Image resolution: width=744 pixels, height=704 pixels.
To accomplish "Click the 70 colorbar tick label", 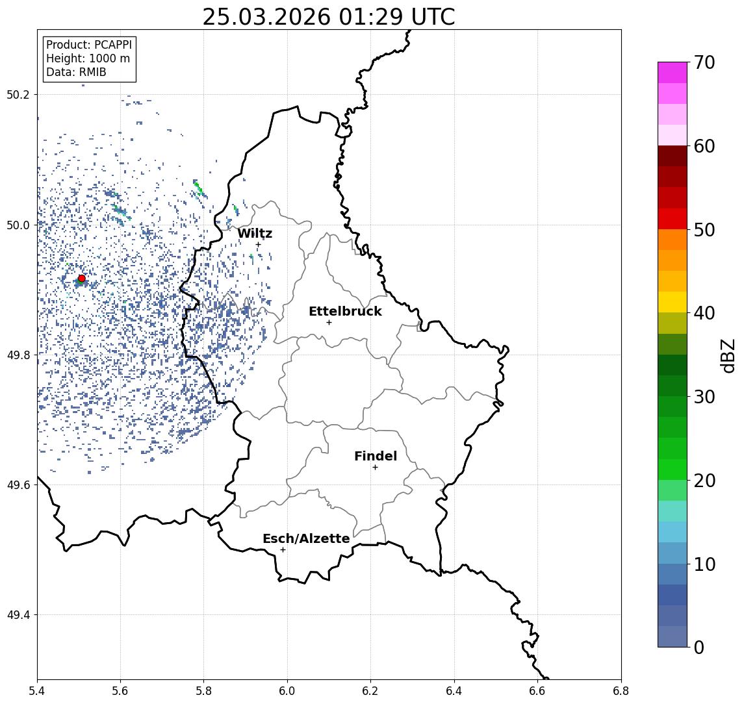I will [704, 62].
